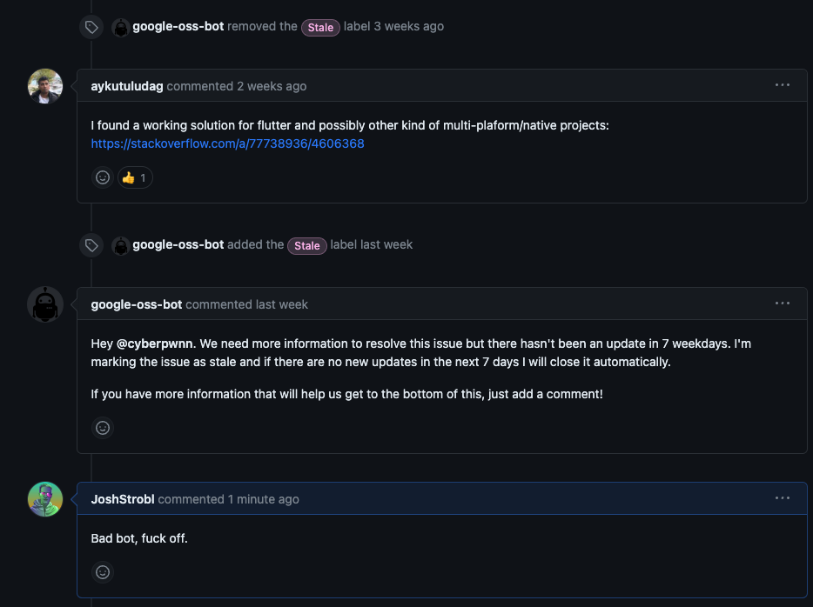The width and height of the screenshot is (813, 607).
Task: Add reaction emoji to google-oss-bot's comment
Action: [103, 428]
